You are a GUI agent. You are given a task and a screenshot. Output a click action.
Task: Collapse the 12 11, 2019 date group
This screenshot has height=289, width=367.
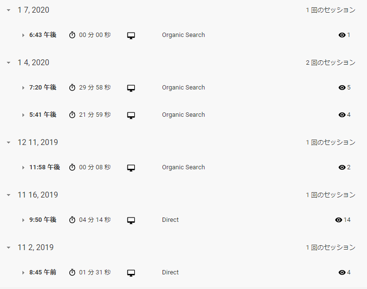[9, 142]
